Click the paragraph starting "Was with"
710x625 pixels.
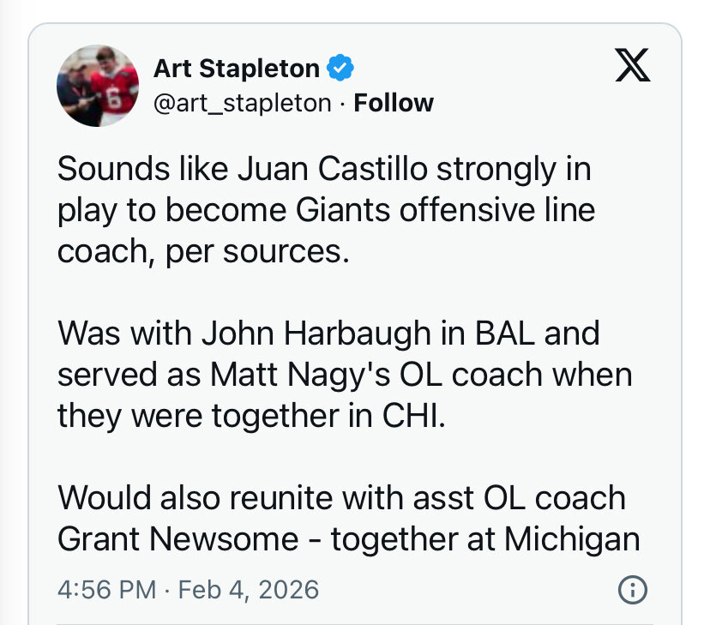pos(343,375)
